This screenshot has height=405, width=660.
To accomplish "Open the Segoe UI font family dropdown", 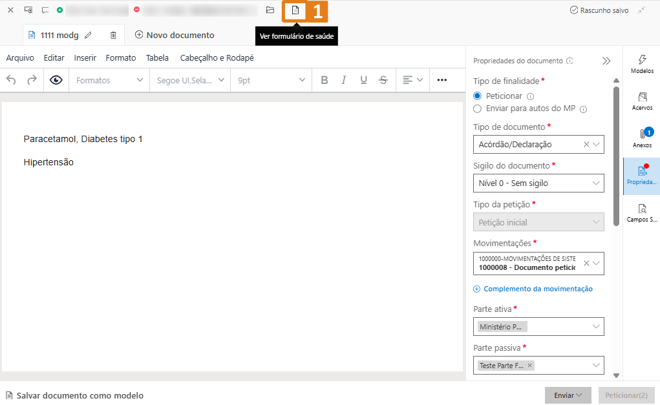I will tap(190, 80).
